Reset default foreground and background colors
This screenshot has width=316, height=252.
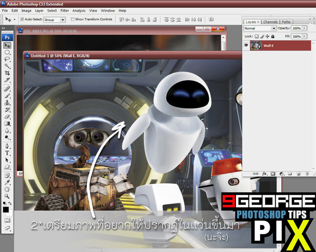(x=4, y=203)
